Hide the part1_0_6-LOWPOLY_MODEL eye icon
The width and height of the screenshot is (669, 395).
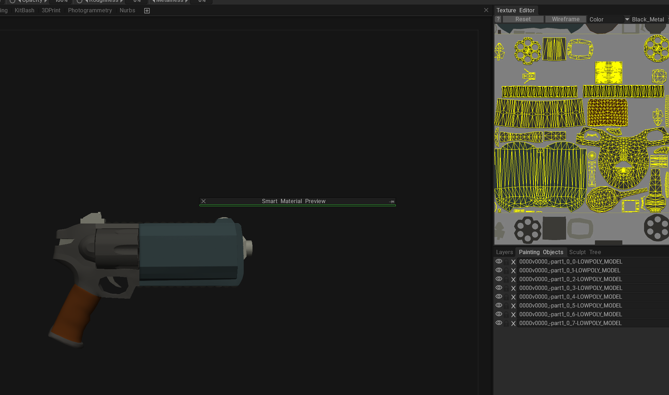(499, 314)
